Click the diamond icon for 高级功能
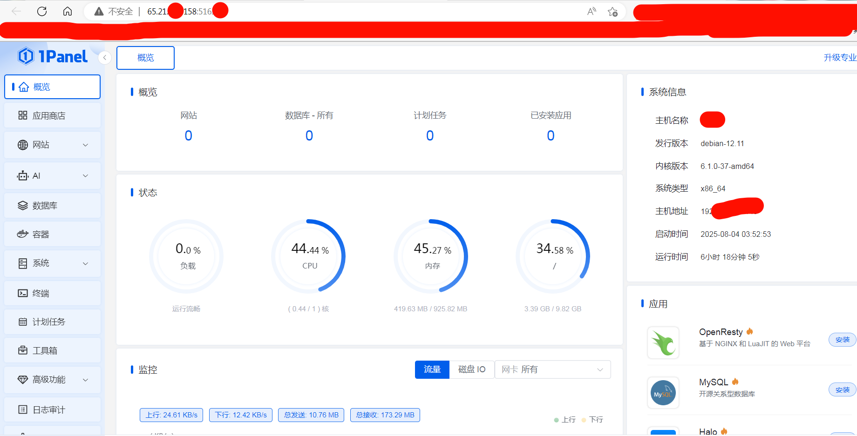Screen dimensions: 857x436 pyautogui.click(x=23, y=380)
